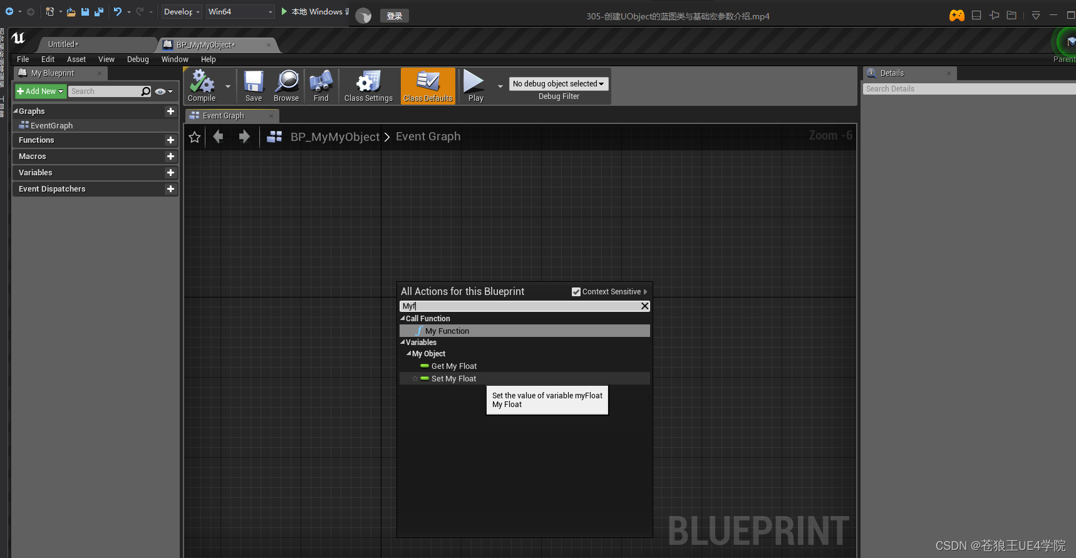Switch to the Untitled tab
The image size is (1076, 558).
[x=94, y=44]
